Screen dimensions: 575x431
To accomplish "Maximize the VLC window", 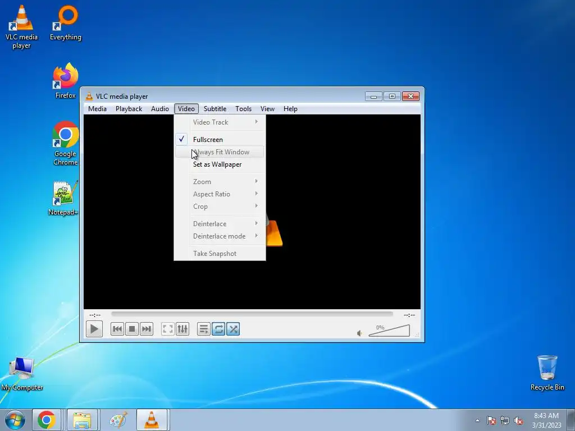I will point(392,97).
